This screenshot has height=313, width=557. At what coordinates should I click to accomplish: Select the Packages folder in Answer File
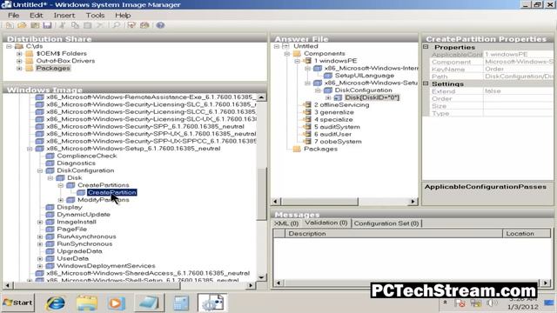320,149
